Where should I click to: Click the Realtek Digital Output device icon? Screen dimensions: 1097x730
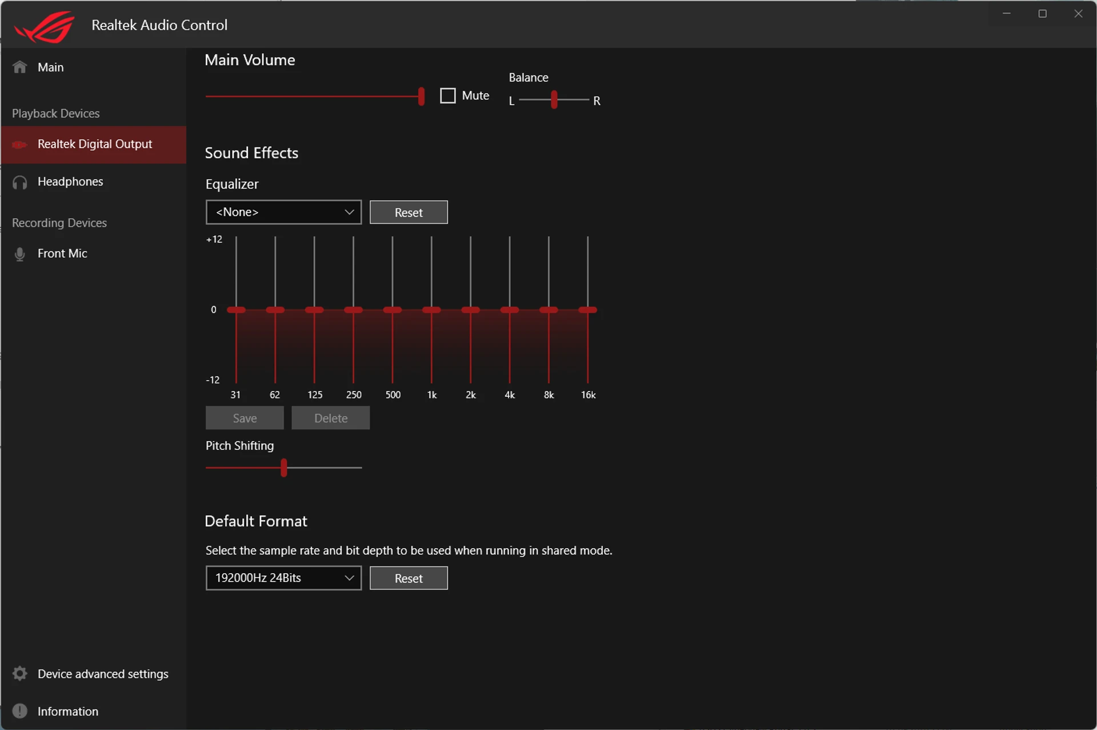point(19,145)
